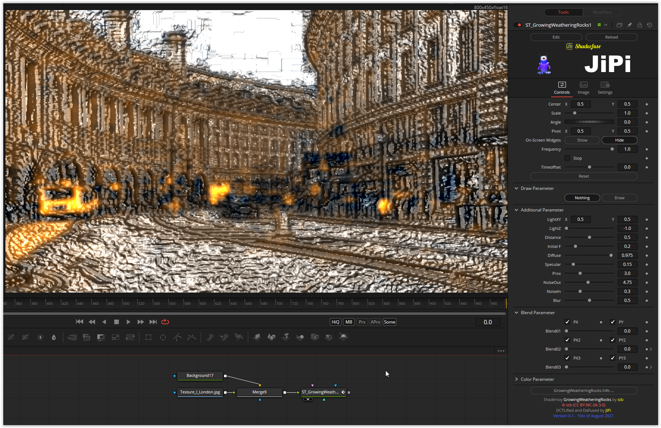Expand the Blend03 arrow
661x428 pixels.
(651, 367)
